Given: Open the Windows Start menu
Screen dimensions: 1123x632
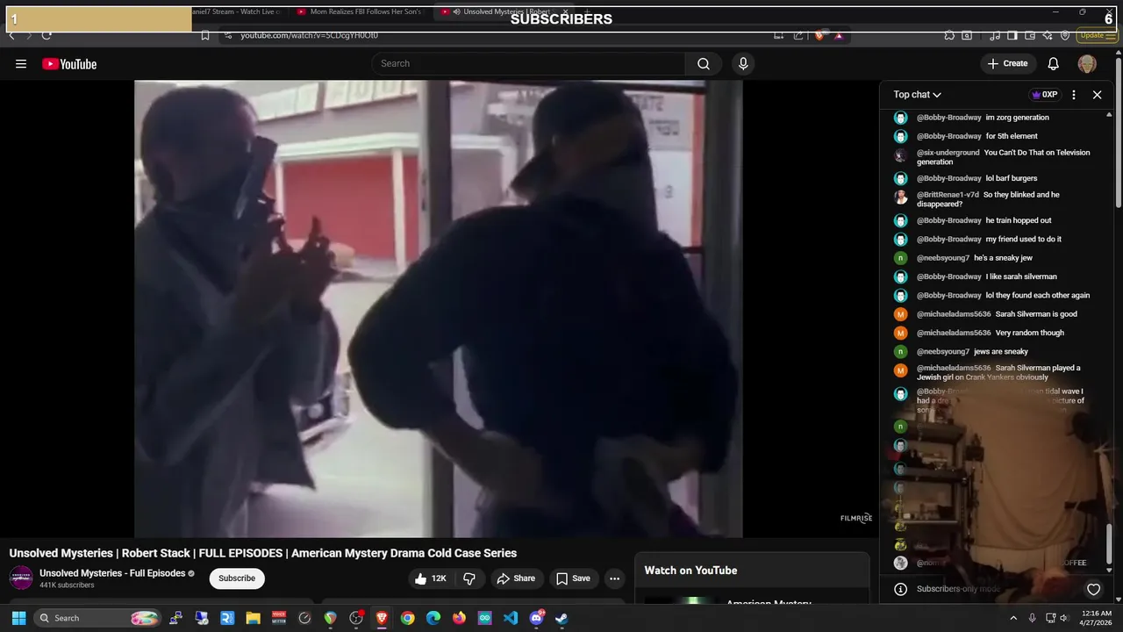Looking at the screenshot, I should pyautogui.click(x=19, y=618).
